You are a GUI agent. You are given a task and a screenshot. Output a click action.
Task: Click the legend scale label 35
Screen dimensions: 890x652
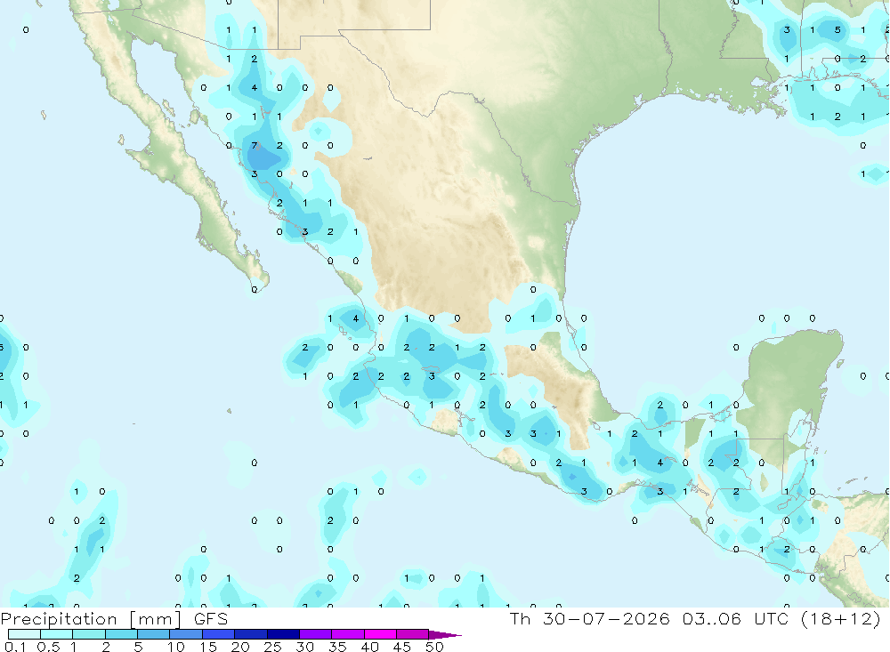(337, 647)
